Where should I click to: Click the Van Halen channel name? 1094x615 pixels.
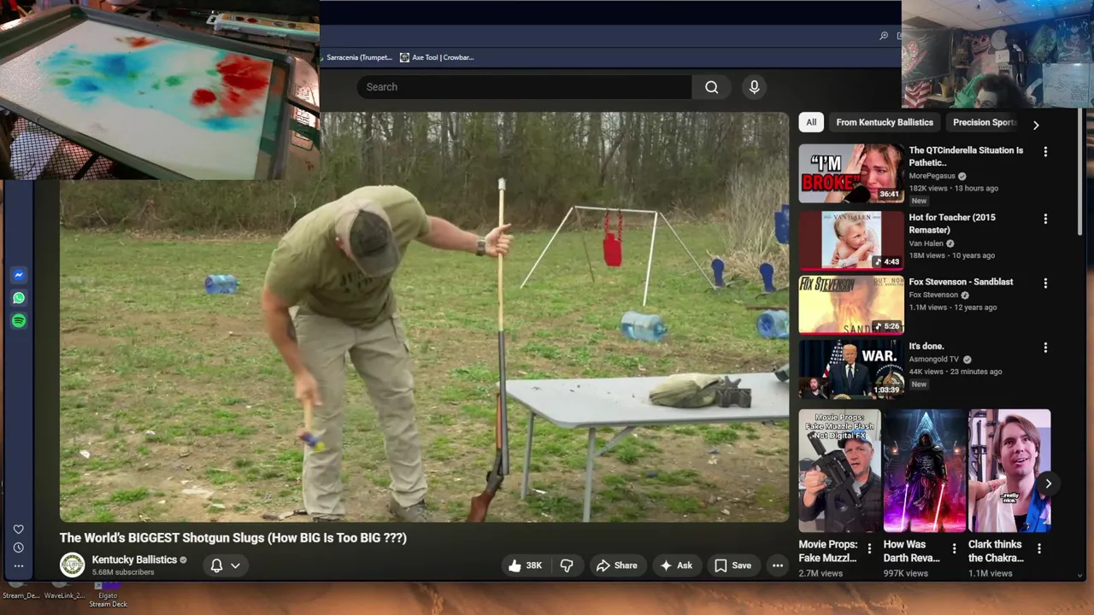[x=926, y=243]
